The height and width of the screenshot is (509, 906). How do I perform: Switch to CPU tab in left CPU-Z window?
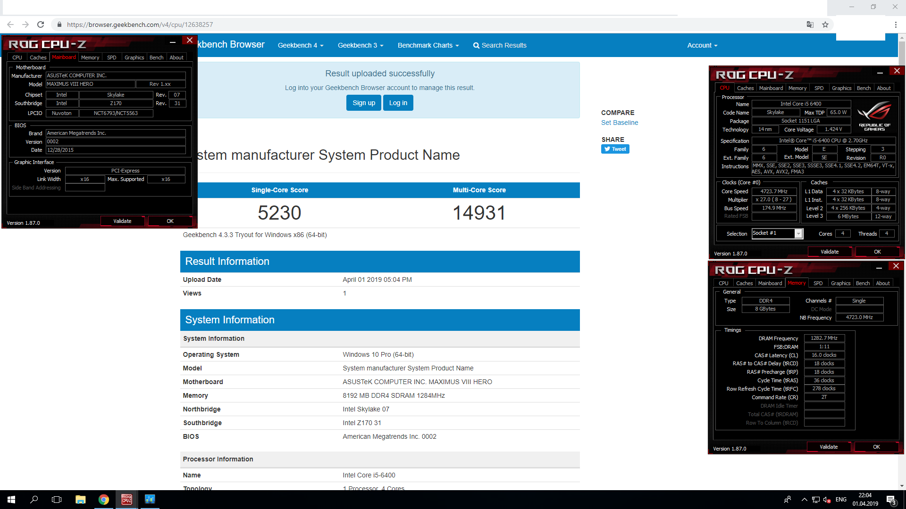(x=17, y=57)
